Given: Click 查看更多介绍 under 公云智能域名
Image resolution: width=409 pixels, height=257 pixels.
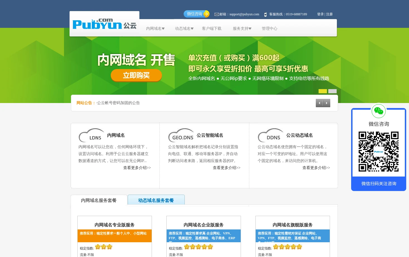Looking at the screenshot, I should coord(226,168).
